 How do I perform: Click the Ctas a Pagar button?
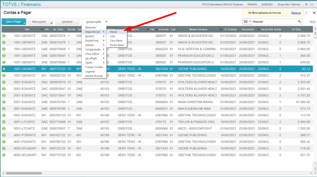pos(14,22)
